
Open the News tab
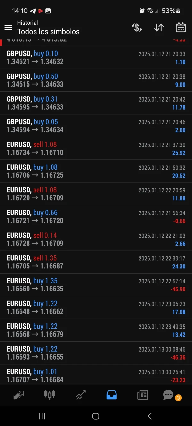[142, 395]
